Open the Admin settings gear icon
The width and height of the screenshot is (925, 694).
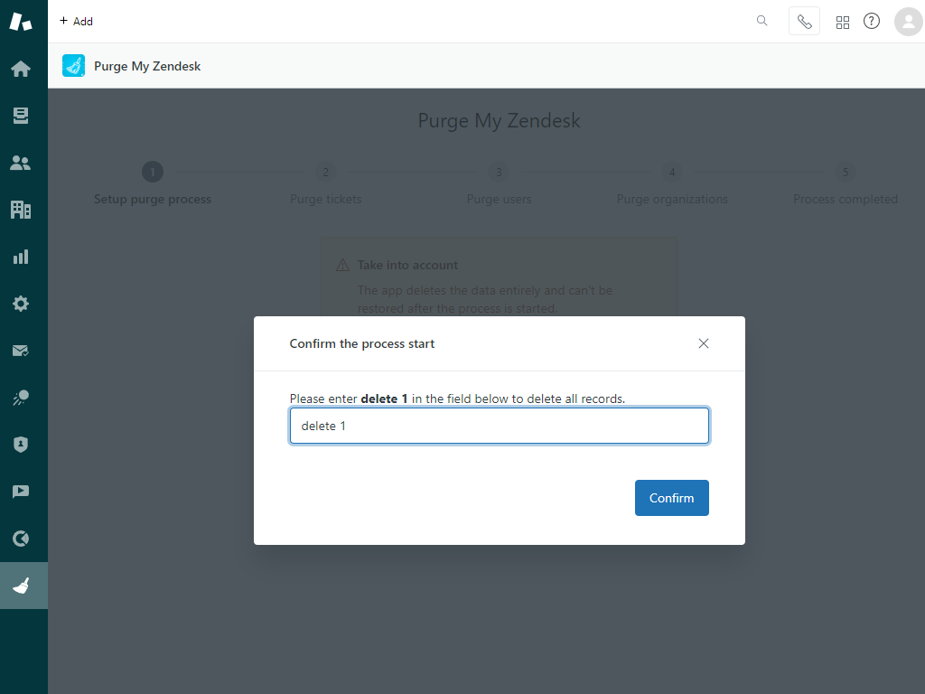coord(20,303)
